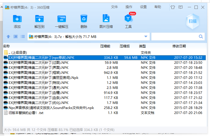210x136 pixels.
Task: Open the Help (帮助) menu
Action: click(157, 7)
